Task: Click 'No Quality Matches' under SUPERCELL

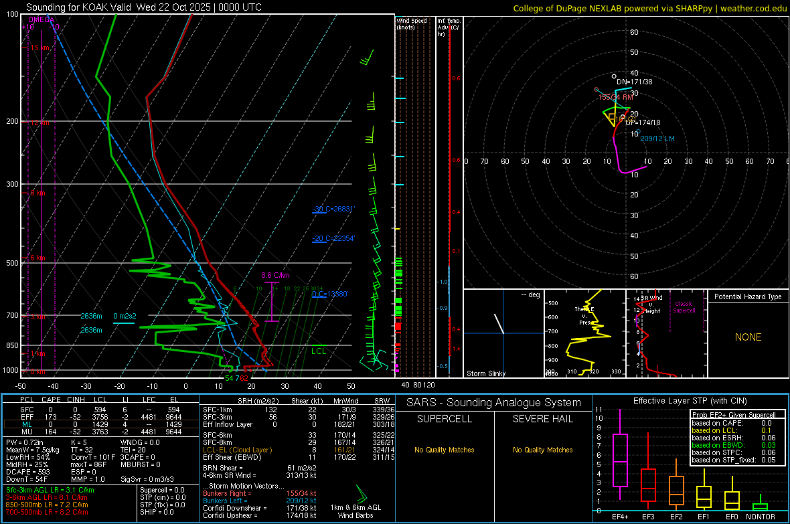Action: (x=445, y=450)
